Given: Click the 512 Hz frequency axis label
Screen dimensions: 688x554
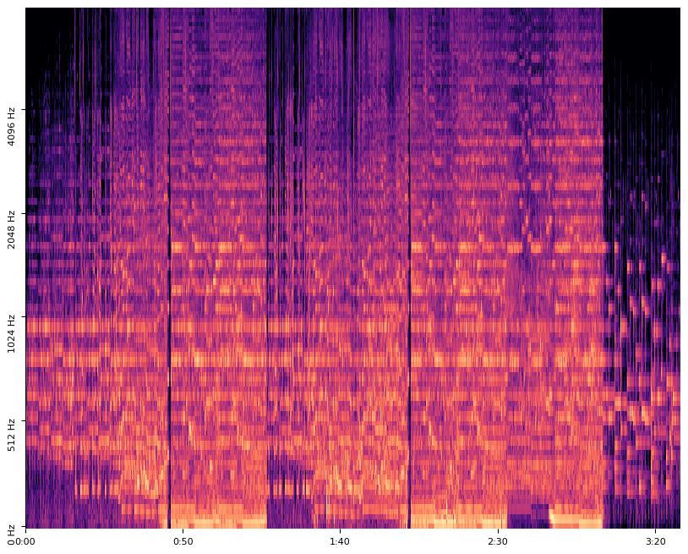Looking at the screenshot, I should click(11, 436).
